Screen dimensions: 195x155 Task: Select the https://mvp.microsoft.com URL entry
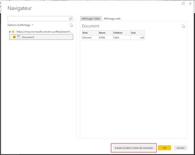[x=44, y=31]
